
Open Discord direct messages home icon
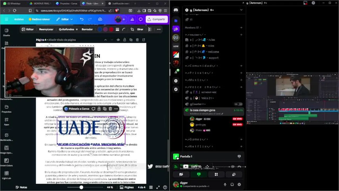pyautogui.click(x=176, y=10)
